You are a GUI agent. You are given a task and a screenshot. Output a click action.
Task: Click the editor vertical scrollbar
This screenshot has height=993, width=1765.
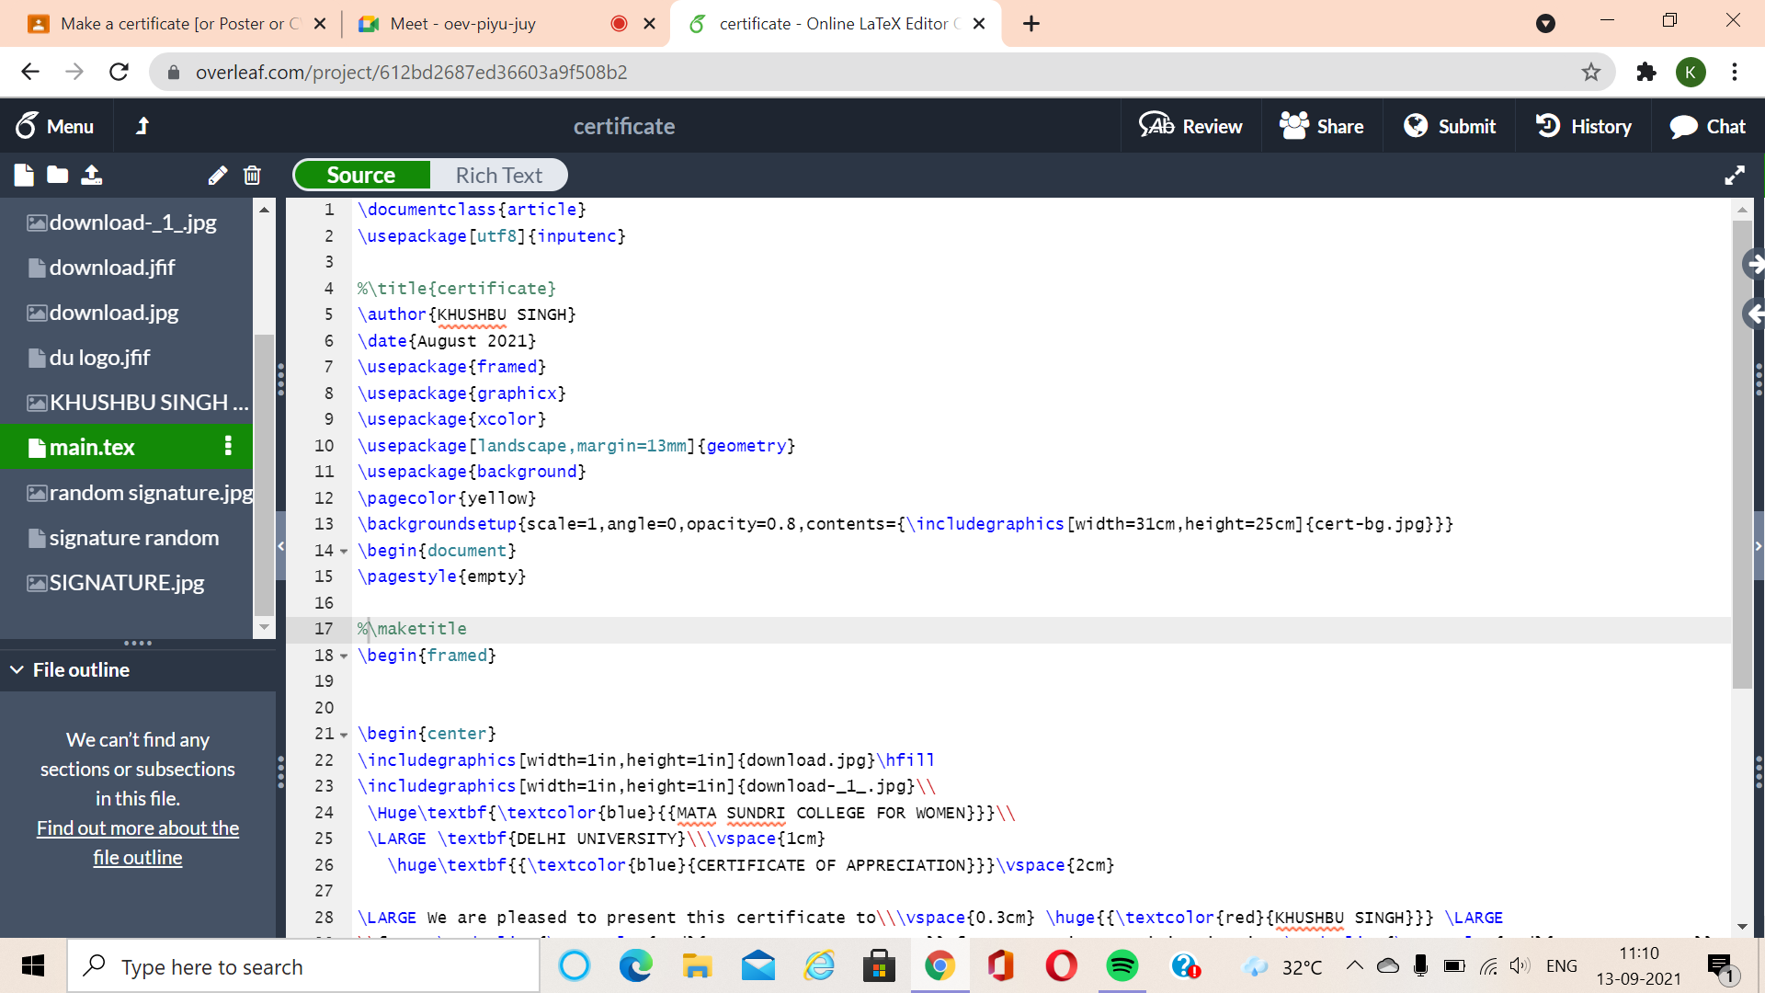(1742, 455)
